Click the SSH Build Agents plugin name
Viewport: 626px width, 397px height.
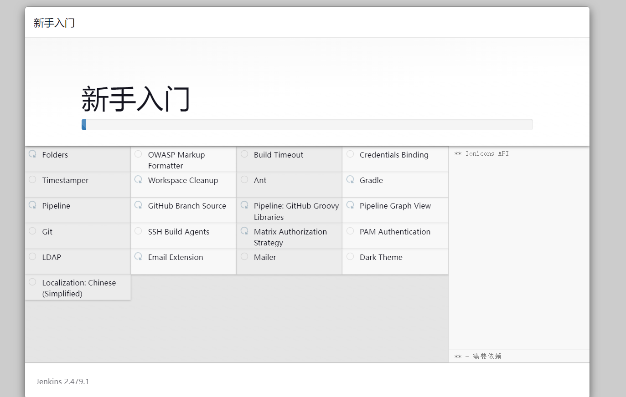(x=179, y=232)
